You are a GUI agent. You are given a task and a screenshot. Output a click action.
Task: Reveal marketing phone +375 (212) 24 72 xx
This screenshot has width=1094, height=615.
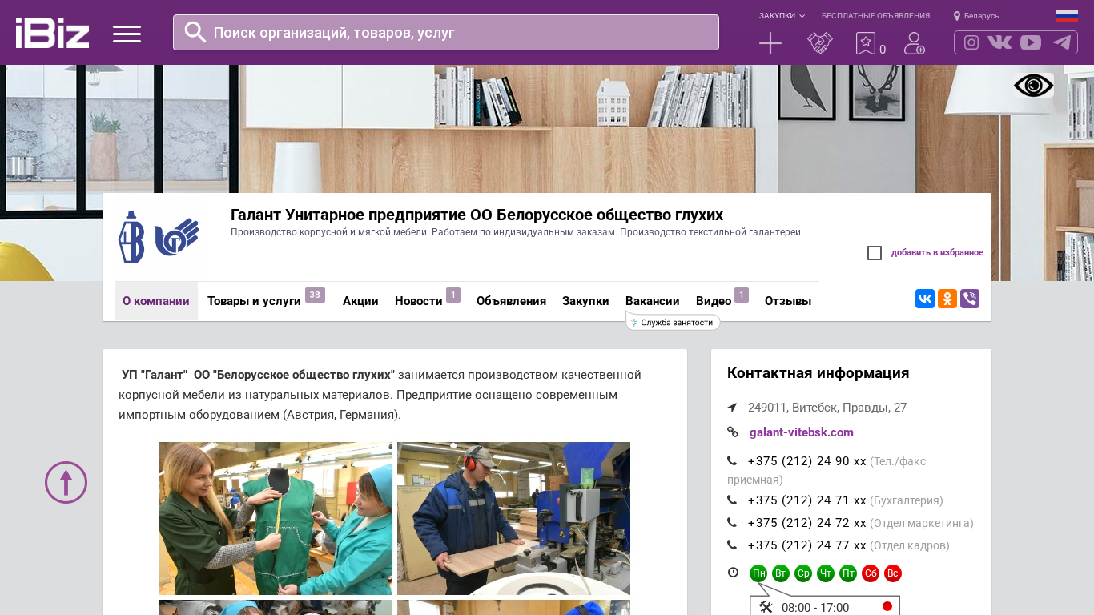(807, 523)
